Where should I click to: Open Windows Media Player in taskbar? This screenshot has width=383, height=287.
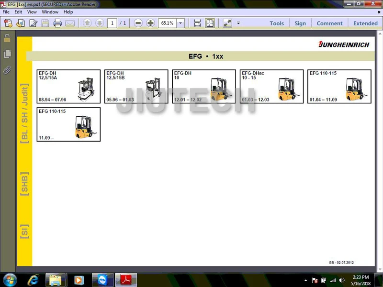(x=79, y=280)
